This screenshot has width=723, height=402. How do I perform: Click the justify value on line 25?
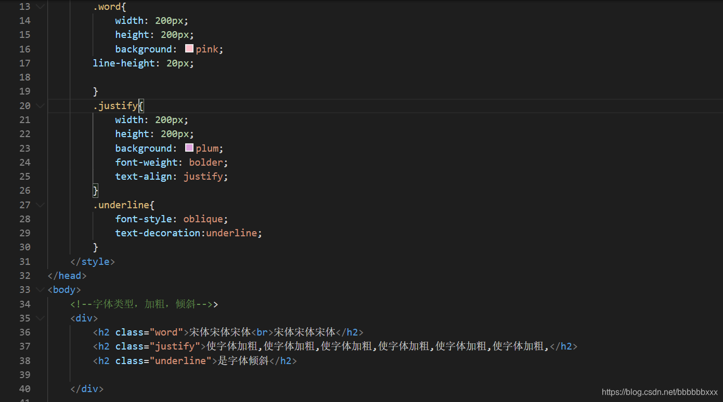tap(203, 177)
